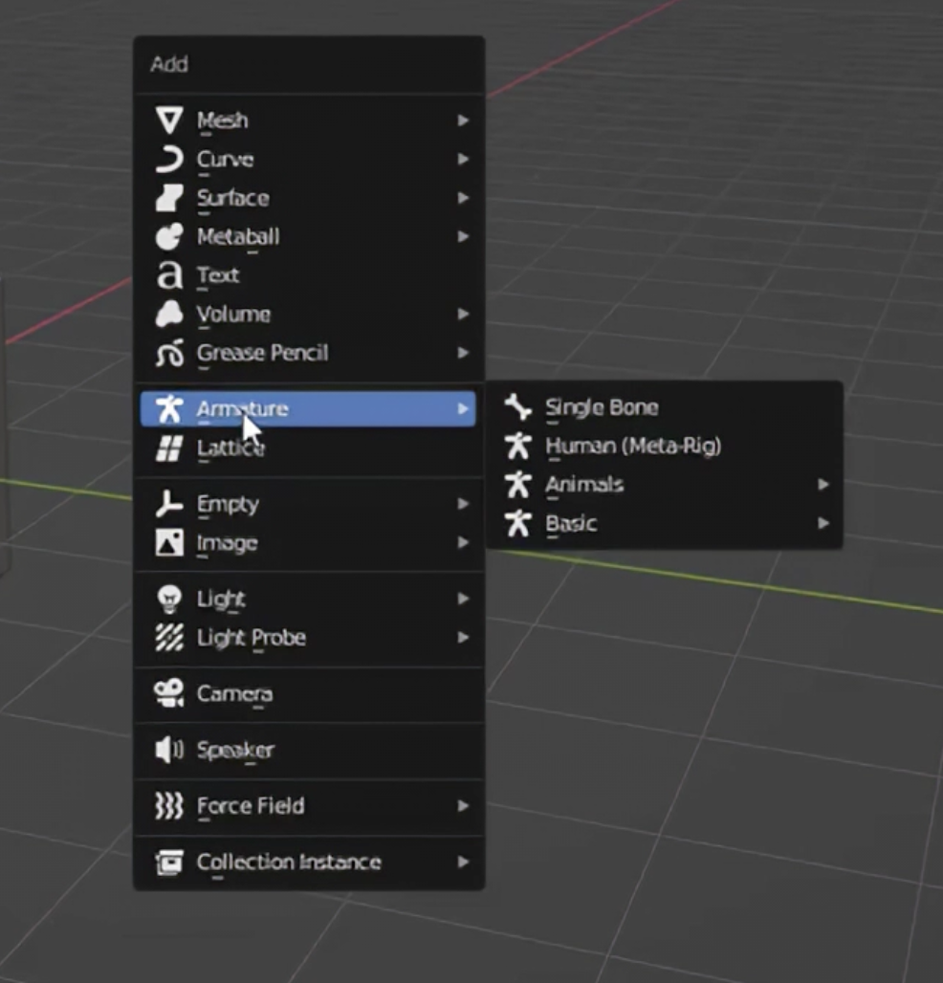Expand the Light submenu arrow
The width and height of the screenshot is (943, 983).
click(x=463, y=600)
